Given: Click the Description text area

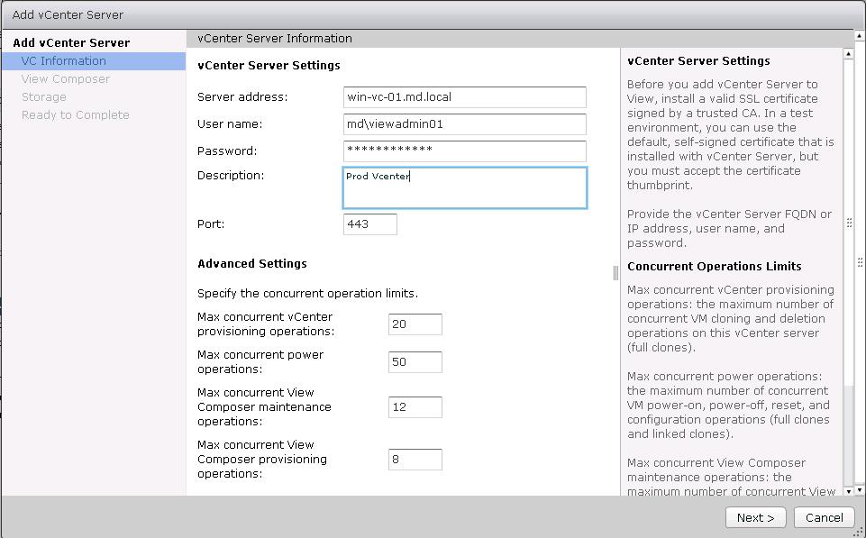Looking at the screenshot, I should (x=464, y=187).
